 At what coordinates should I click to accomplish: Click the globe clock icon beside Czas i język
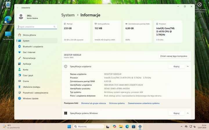tap(19, 75)
